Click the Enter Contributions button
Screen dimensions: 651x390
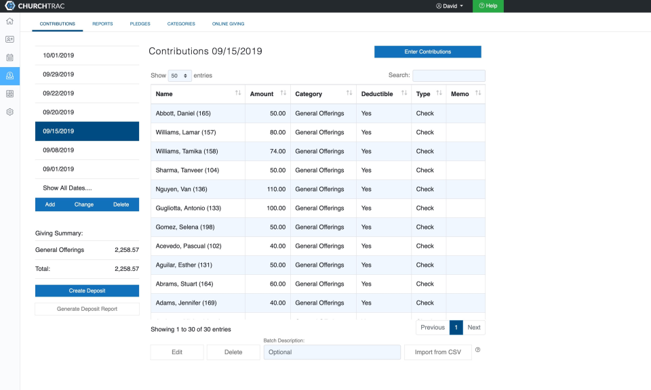[x=427, y=51]
